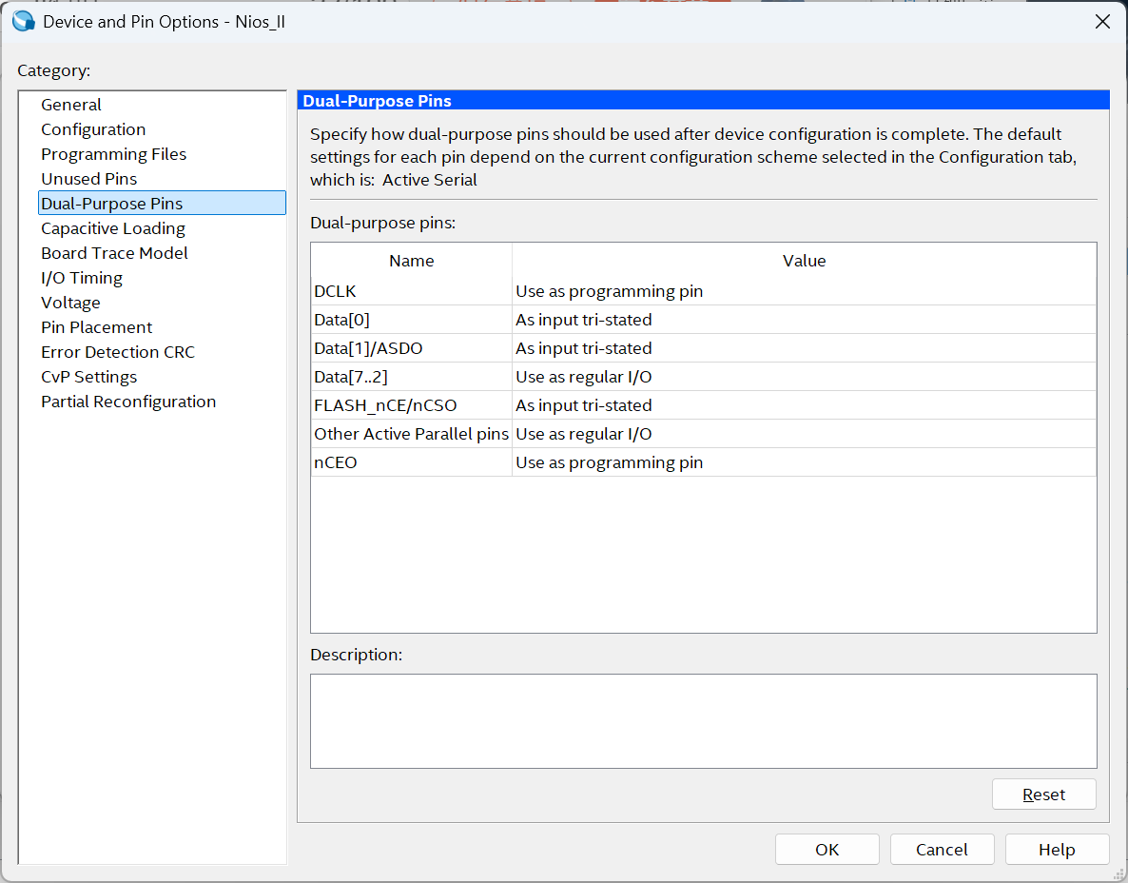The image size is (1128, 883).
Task: Click the Name column header
Action: click(x=412, y=261)
